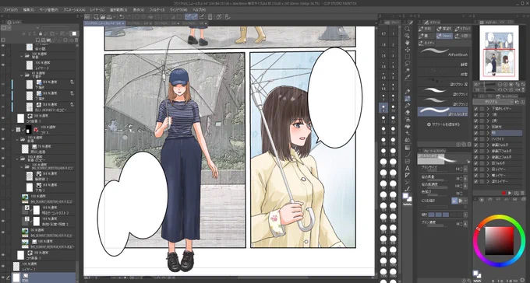Click the Navigator canvas preview thumbnail
Viewport: 530px width, 283px height.
point(499,53)
